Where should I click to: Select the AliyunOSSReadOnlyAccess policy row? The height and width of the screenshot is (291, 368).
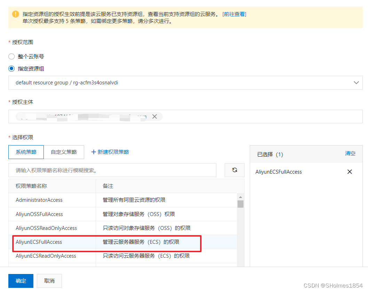pos(122,228)
